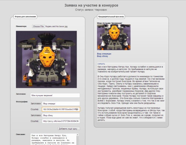
Task: Click the 'Добавить ещё одну...' button
Action: click(x=69, y=129)
